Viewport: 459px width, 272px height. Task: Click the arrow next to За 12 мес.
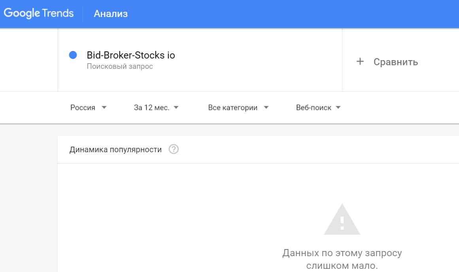176,108
